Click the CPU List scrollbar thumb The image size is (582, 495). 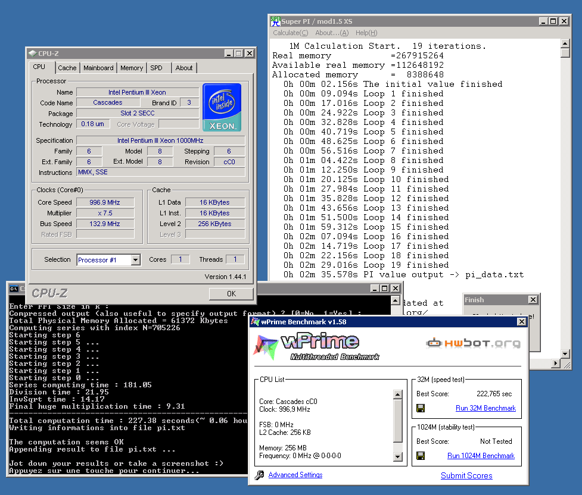397,421
